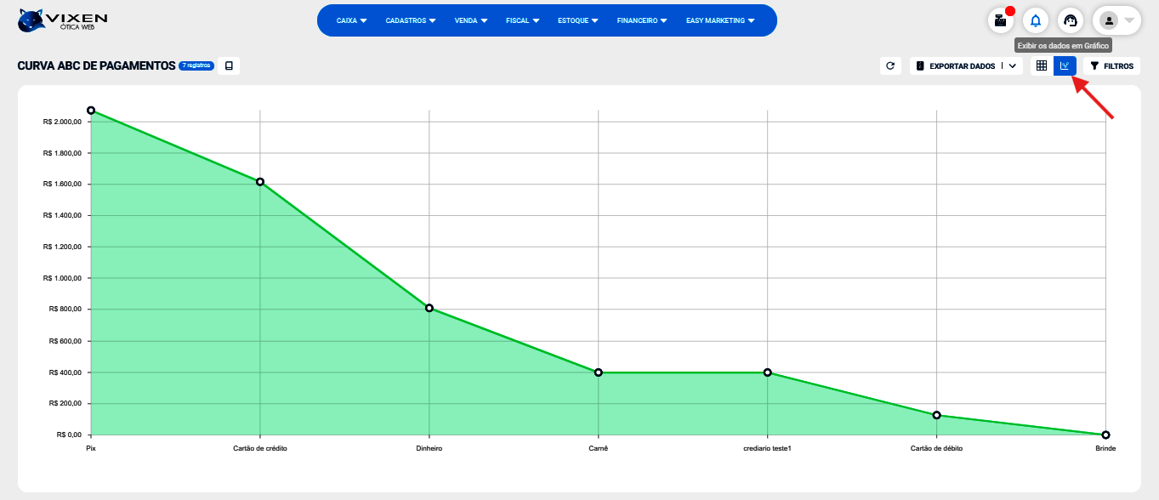Click the Dinheiro data point on chart
The width and height of the screenshot is (1159, 500).
(x=429, y=308)
